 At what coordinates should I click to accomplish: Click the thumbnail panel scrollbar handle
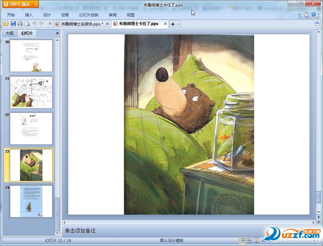click(x=57, y=214)
